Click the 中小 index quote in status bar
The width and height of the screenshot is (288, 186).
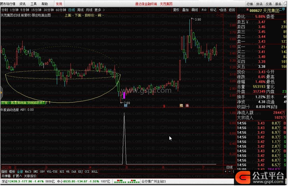coord(84,182)
